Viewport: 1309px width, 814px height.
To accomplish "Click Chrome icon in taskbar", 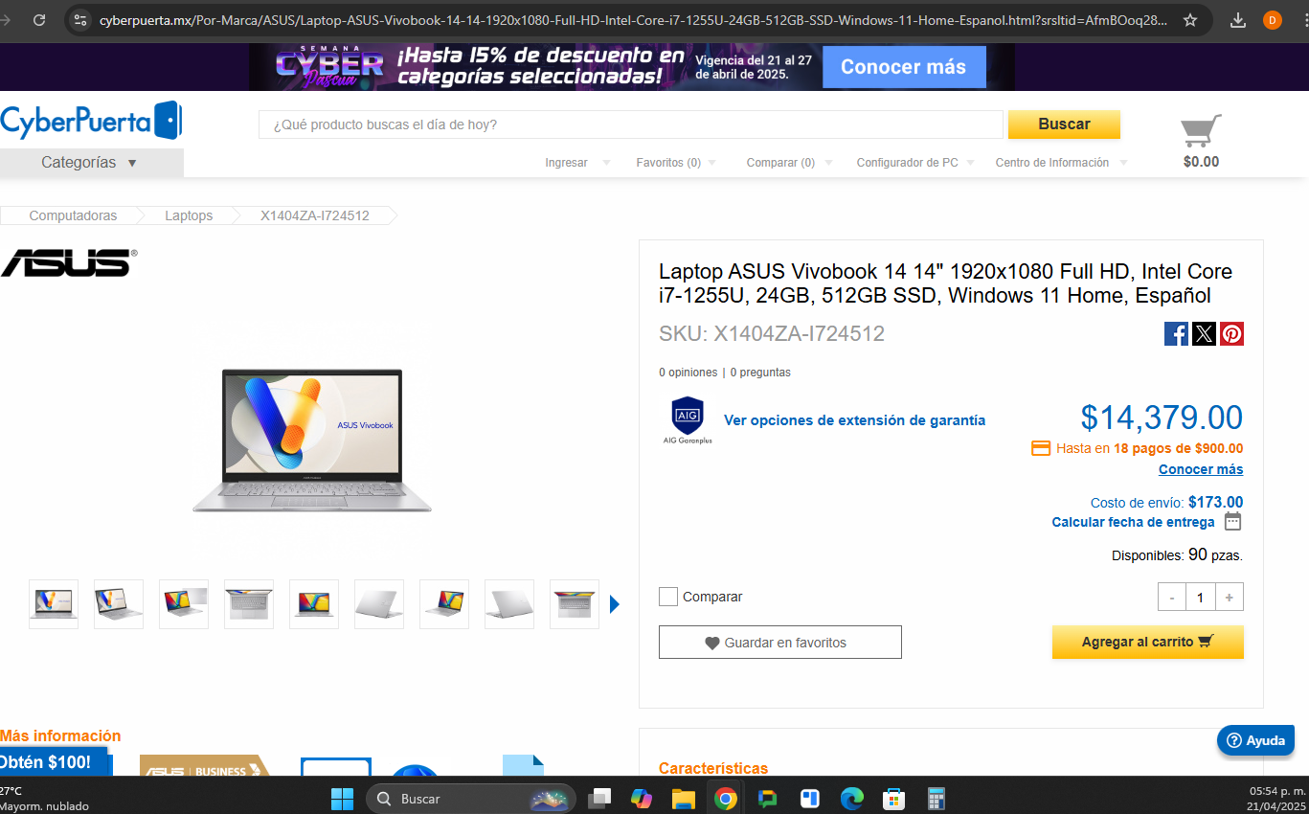I will coord(725,798).
